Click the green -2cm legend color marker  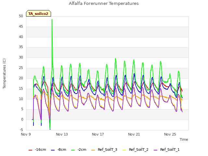tap(73, 150)
